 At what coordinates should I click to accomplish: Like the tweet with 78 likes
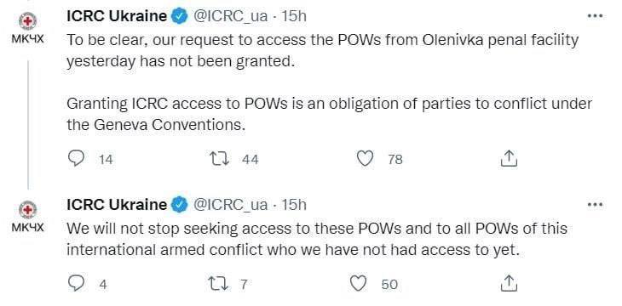coord(365,158)
